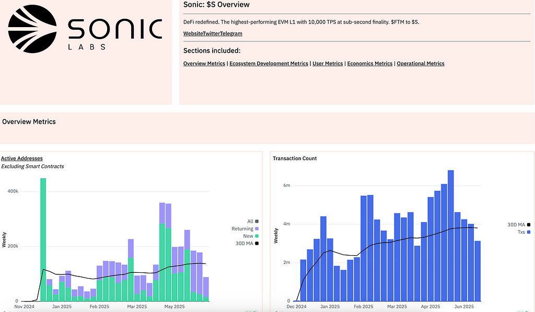
Task: Select the tallest green bar in Active Addresses
Action: click(43, 240)
